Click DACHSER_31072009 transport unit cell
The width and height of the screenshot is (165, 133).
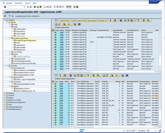pyautogui.click(x=104, y=37)
